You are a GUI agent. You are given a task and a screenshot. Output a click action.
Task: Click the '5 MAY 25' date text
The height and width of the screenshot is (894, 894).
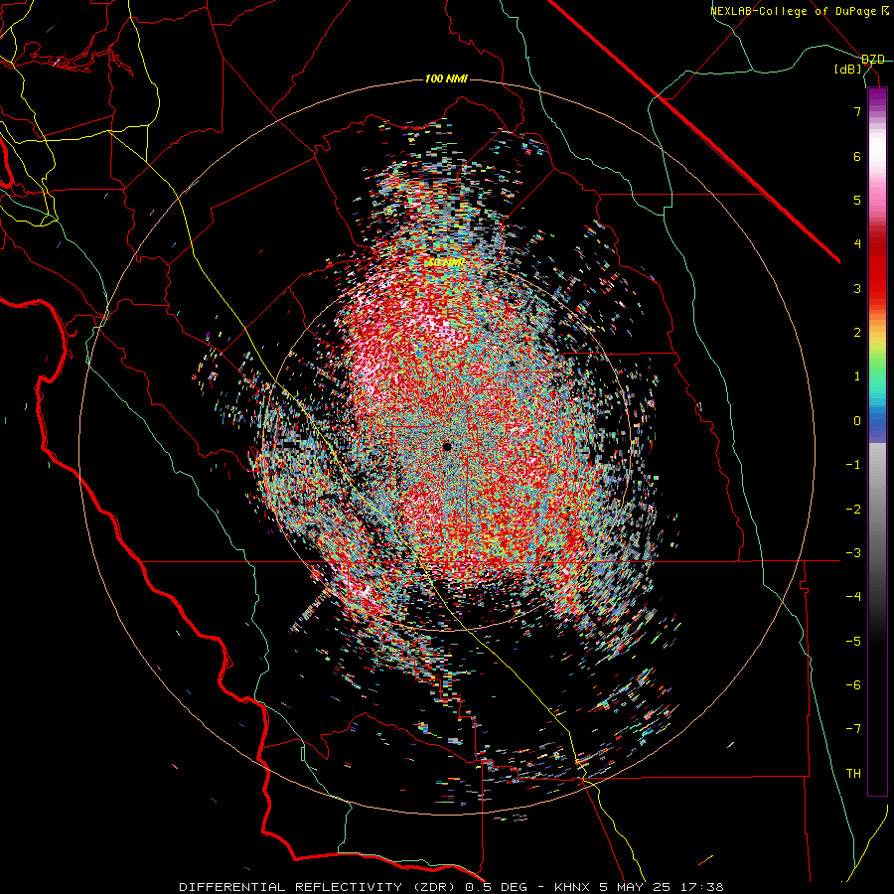634,887
